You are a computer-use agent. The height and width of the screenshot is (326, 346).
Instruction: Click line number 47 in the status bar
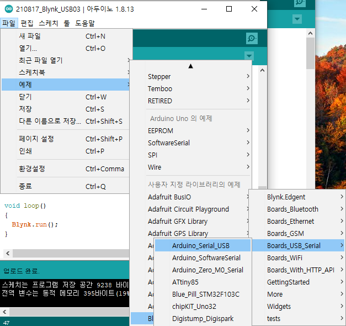[6, 323]
